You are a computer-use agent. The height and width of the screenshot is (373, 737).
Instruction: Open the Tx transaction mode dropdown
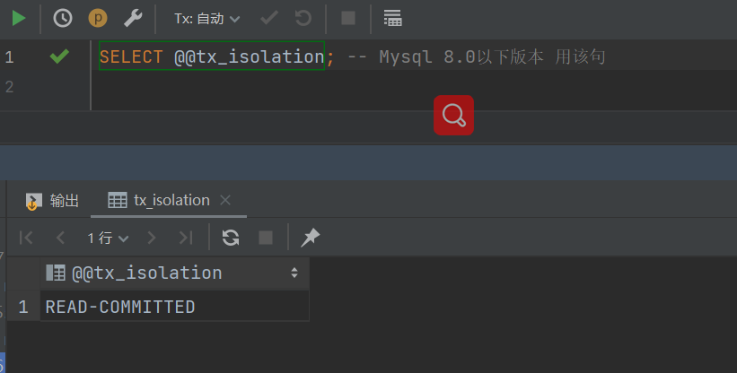[x=207, y=18]
